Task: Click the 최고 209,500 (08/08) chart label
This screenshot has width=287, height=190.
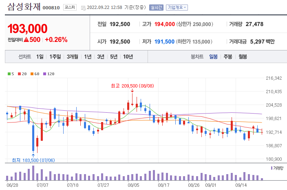Action: pos(132,86)
